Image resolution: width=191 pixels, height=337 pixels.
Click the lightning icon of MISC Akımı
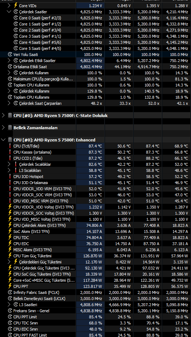coord(10,250)
